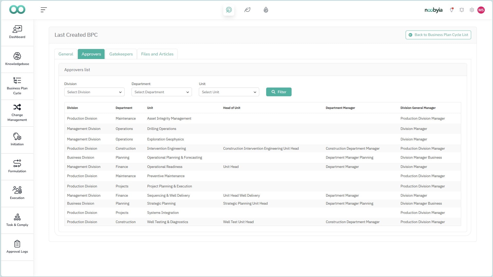
Task: Click Unit Head Well Delivery cell
Action: (241, 195)
